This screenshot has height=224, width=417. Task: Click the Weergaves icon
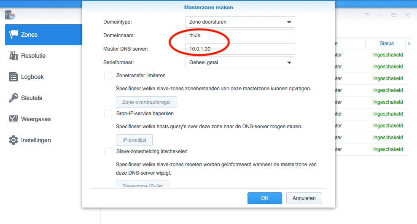[13, 119]
